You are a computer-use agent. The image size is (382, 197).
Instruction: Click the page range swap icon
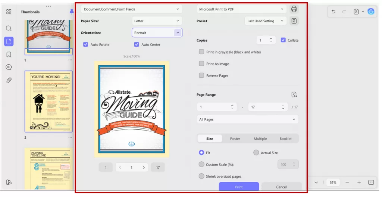pyautogui.click(x=294, y=95)
